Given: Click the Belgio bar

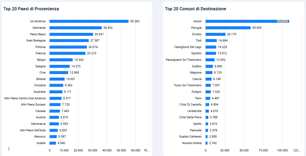Looking at the screenshot, I should point(61,60).
